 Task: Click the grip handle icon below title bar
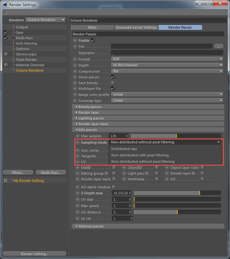click(x=6, y=12)
